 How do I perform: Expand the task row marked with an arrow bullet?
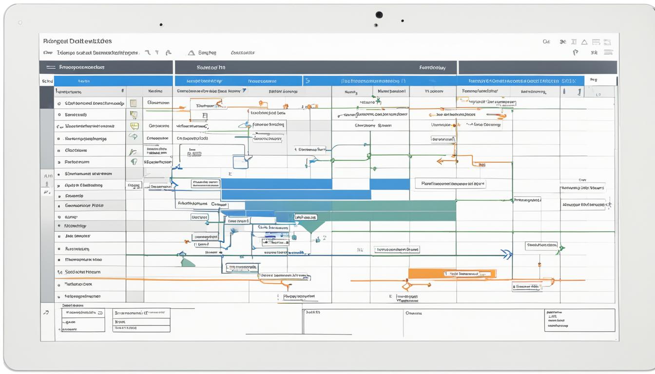[59, 186]
